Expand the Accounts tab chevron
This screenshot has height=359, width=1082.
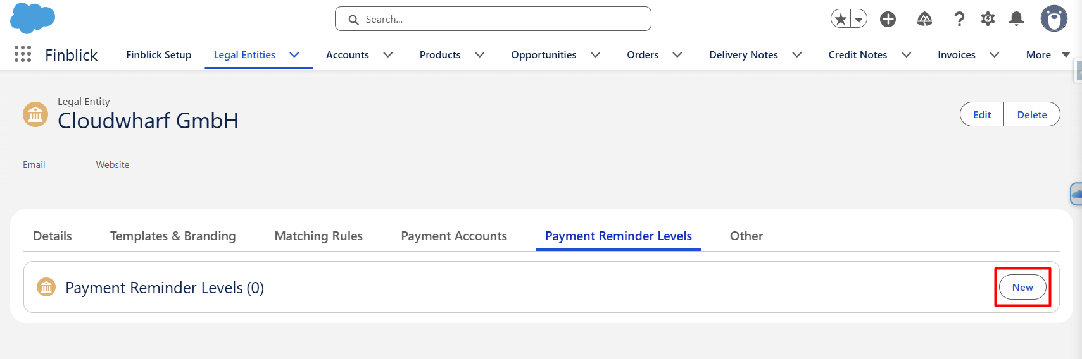[x=388, y=55]
